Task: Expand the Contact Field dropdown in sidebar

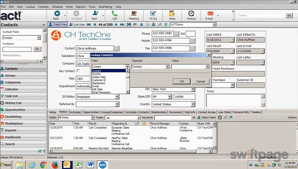Action: [39, 38]
